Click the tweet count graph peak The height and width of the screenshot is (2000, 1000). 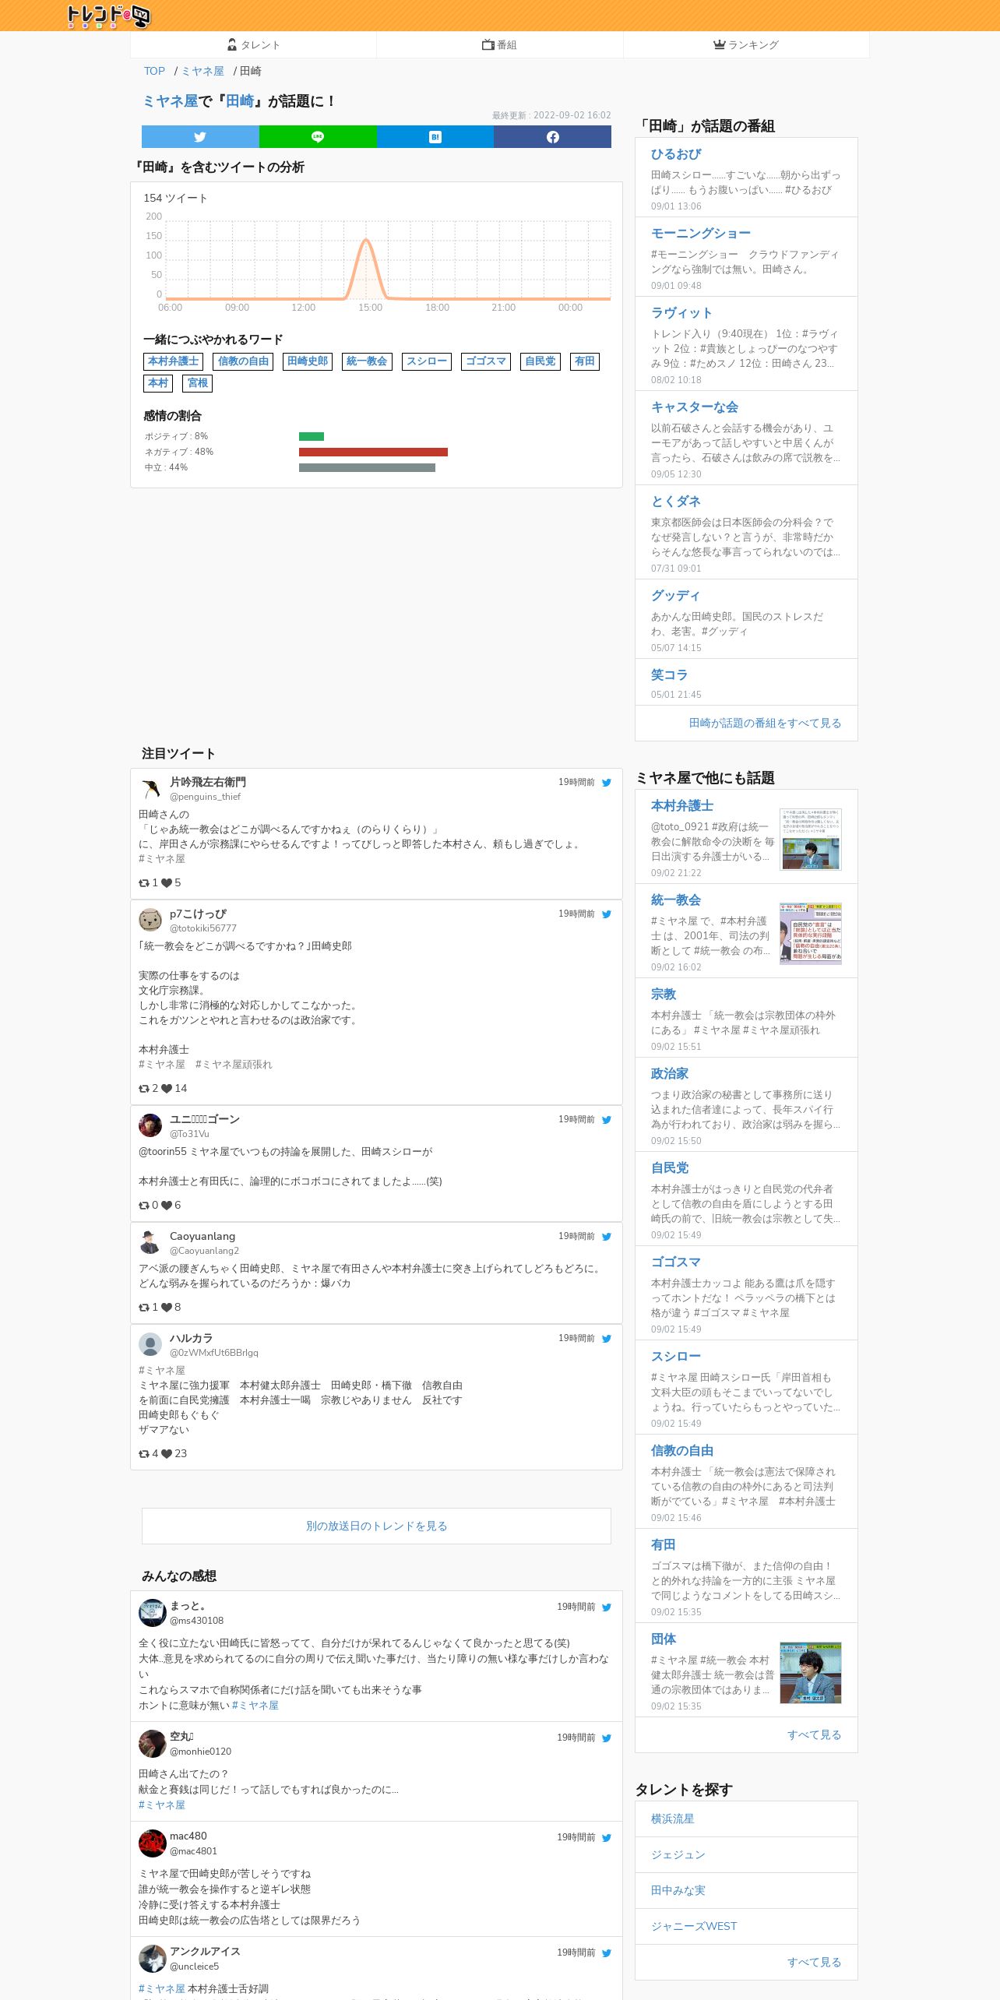pyautogui.click(x=366, y=241)
